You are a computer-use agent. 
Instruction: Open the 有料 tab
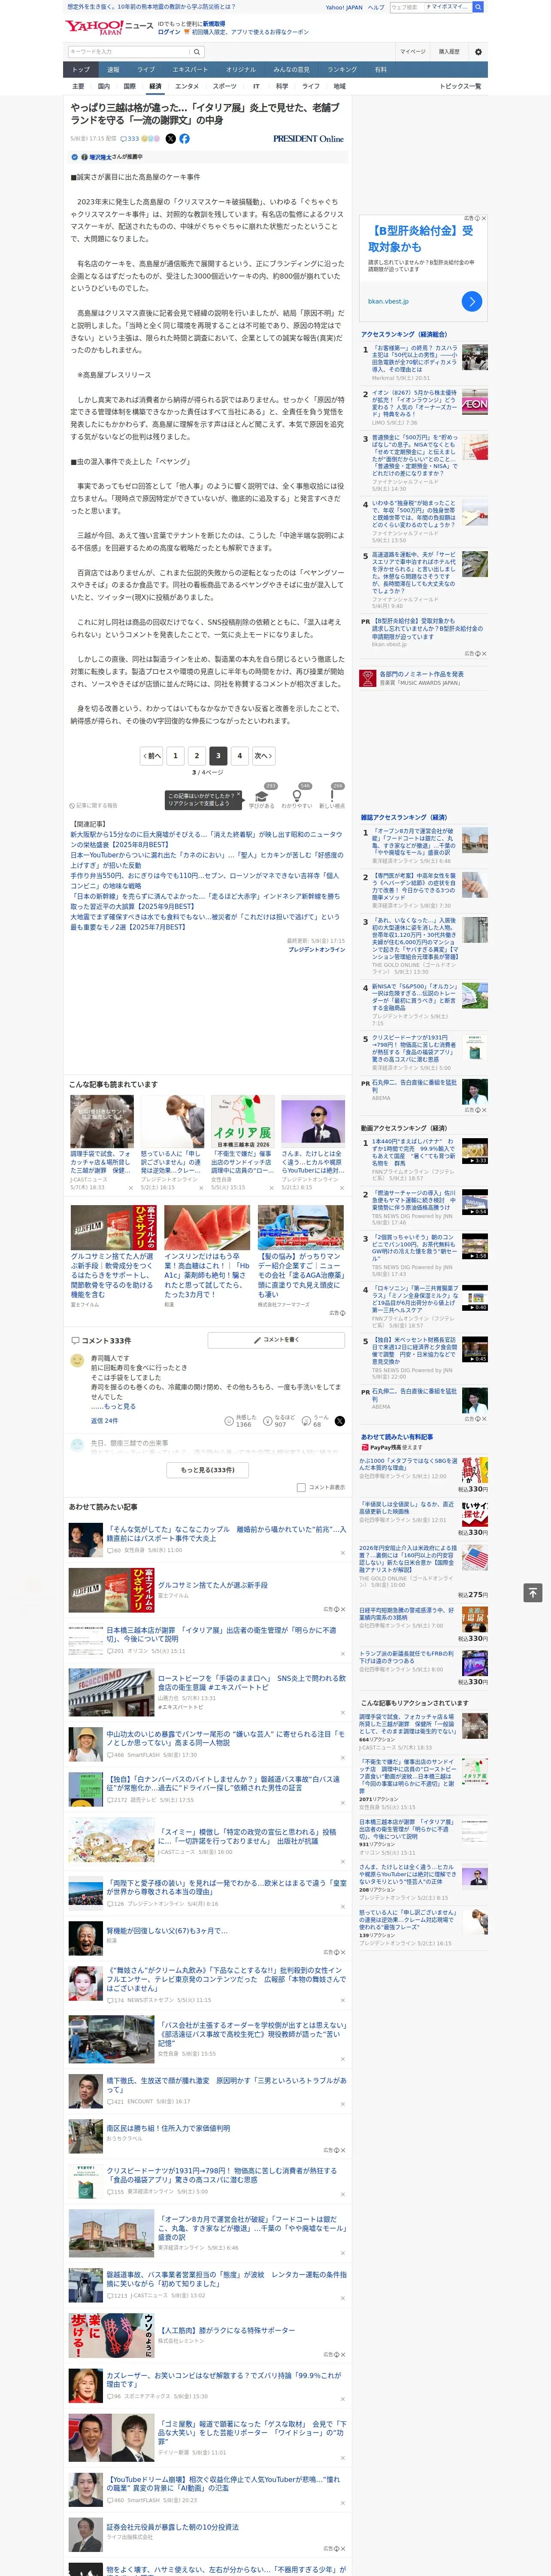tap(381, 70)
